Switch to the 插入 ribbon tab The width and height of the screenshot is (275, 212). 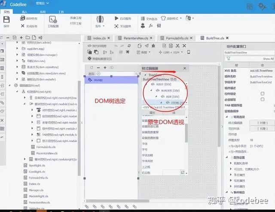pyautogui.click(x=24, y=12)
